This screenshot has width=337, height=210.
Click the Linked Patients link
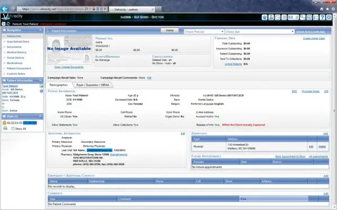(233, 64)
